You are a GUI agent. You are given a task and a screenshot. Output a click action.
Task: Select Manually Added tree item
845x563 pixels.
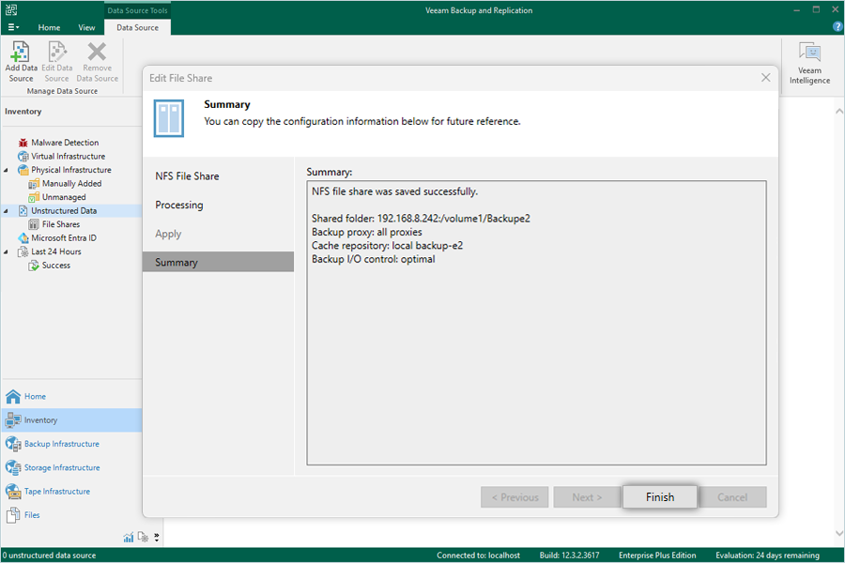coord(71,184)
